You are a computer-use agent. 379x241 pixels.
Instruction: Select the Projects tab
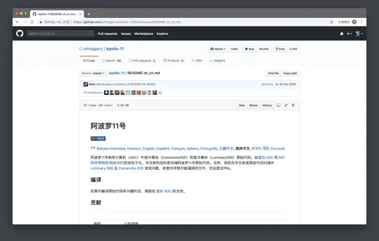(174, 61)
